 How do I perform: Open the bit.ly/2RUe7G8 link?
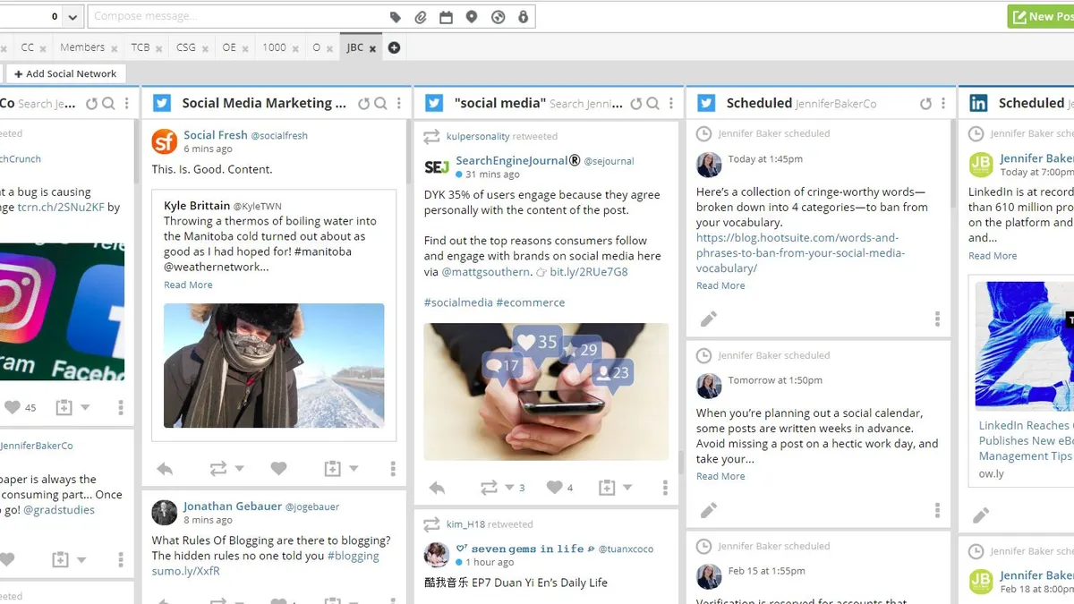589,271
